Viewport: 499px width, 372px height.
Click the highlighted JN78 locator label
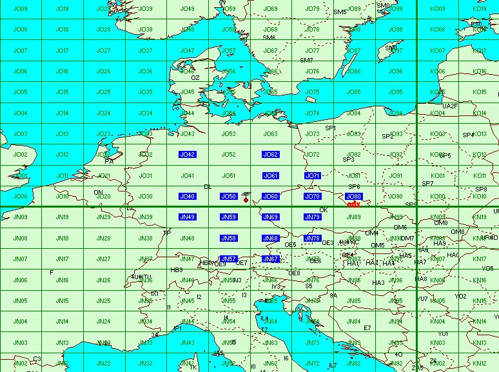coord(313,238)
